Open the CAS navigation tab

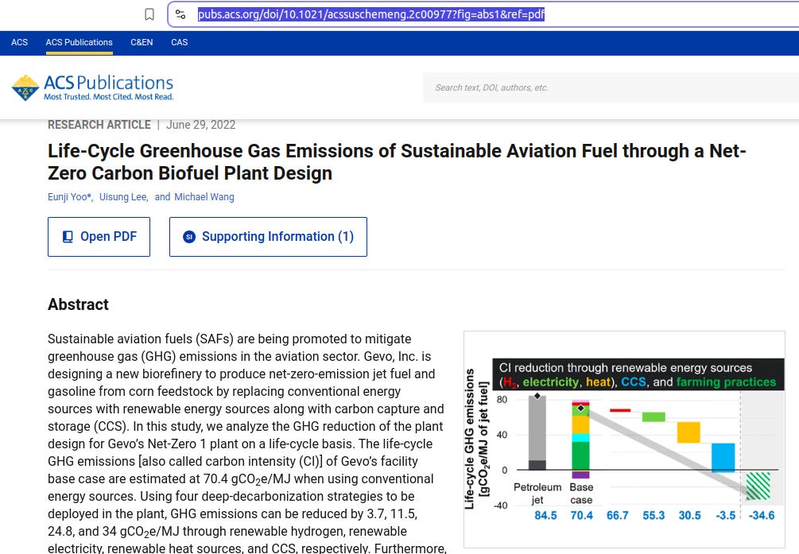click(x=180, y=42)
